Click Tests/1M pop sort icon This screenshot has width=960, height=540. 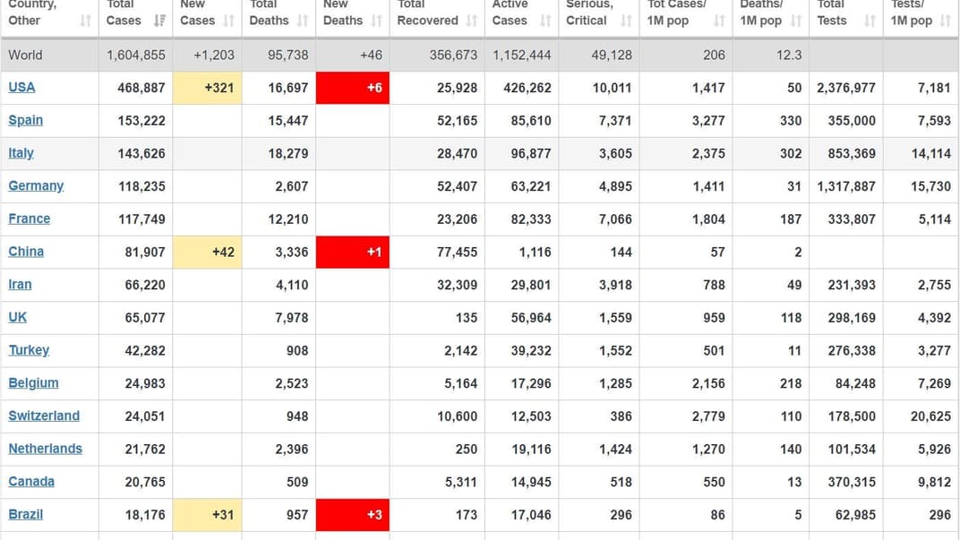coord(946,21)
